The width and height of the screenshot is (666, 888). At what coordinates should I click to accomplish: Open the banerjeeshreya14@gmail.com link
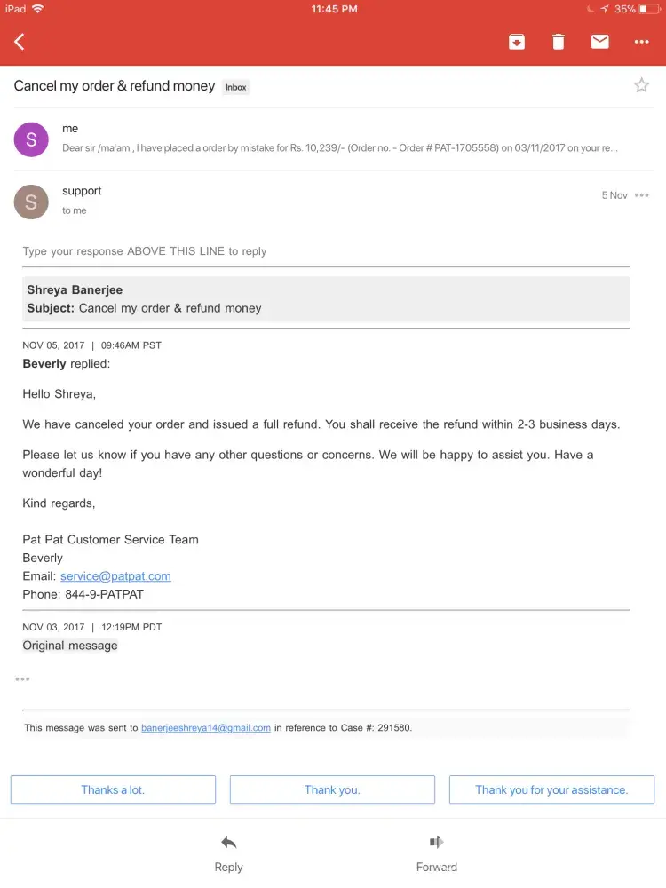(x=206, y=728)
